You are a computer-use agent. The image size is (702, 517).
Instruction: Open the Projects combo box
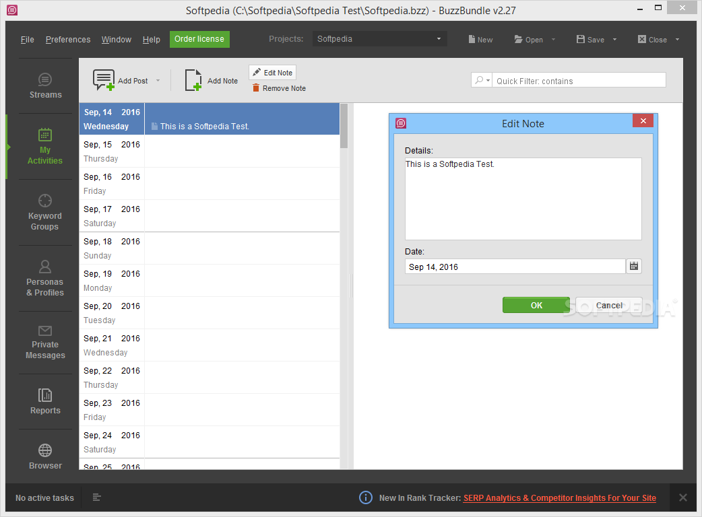pyautogui.click(x=380, y=39)
